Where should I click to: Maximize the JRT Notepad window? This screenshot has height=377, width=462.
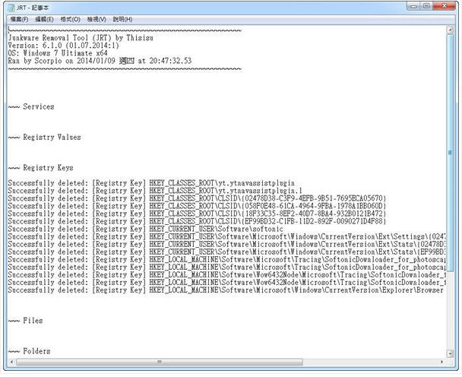pyautogui.click(x=426, y=6)
